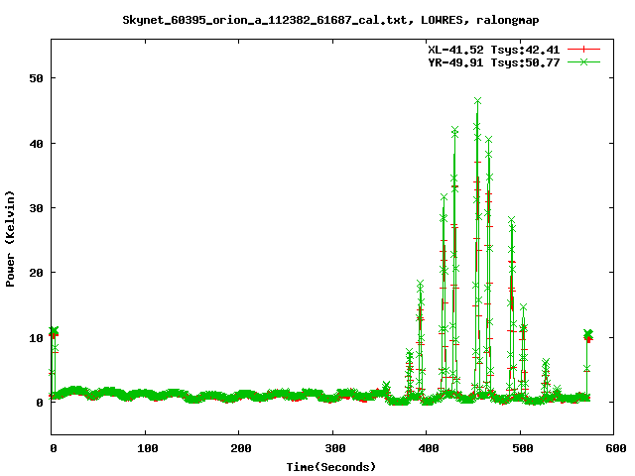Click the x-axis tick label 100
The width and height of the screenshot is (635, 476).
(x=148, y=448)
